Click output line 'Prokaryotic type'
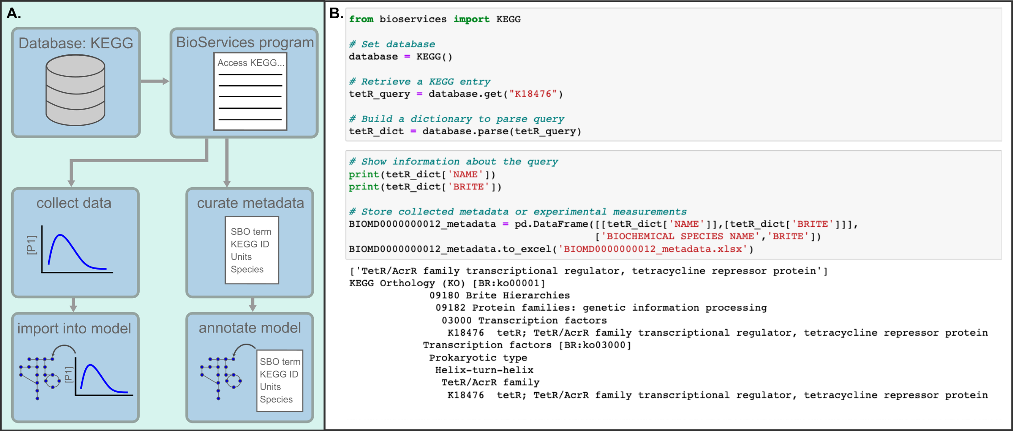This screenshot has height=431, width=1013. point(478,357)
